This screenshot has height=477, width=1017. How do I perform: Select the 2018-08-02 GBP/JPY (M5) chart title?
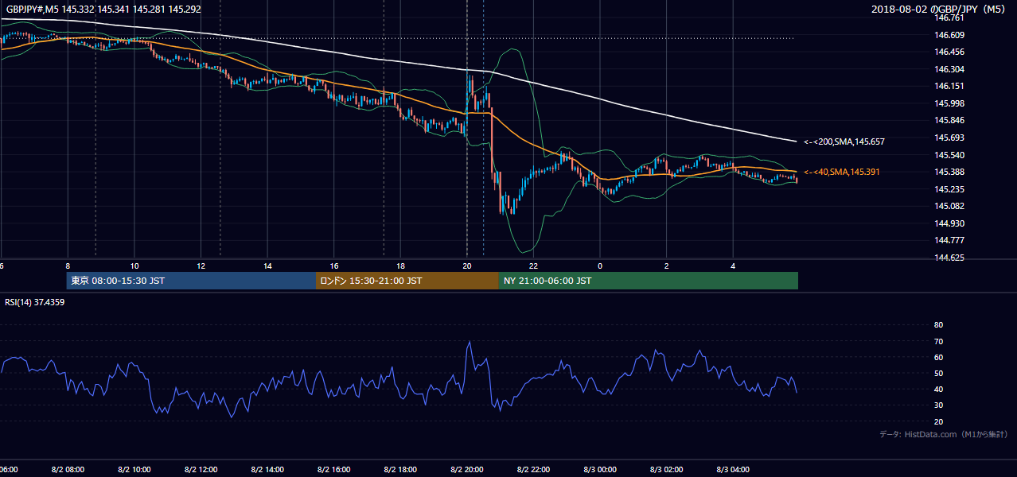940,9
